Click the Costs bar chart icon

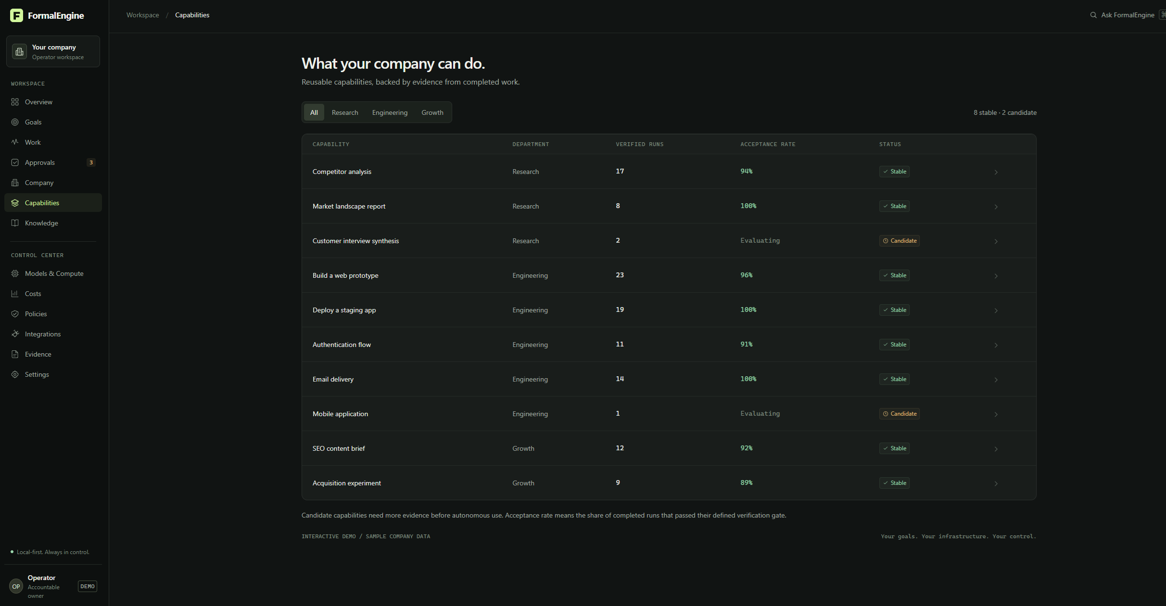pos(15,294)
